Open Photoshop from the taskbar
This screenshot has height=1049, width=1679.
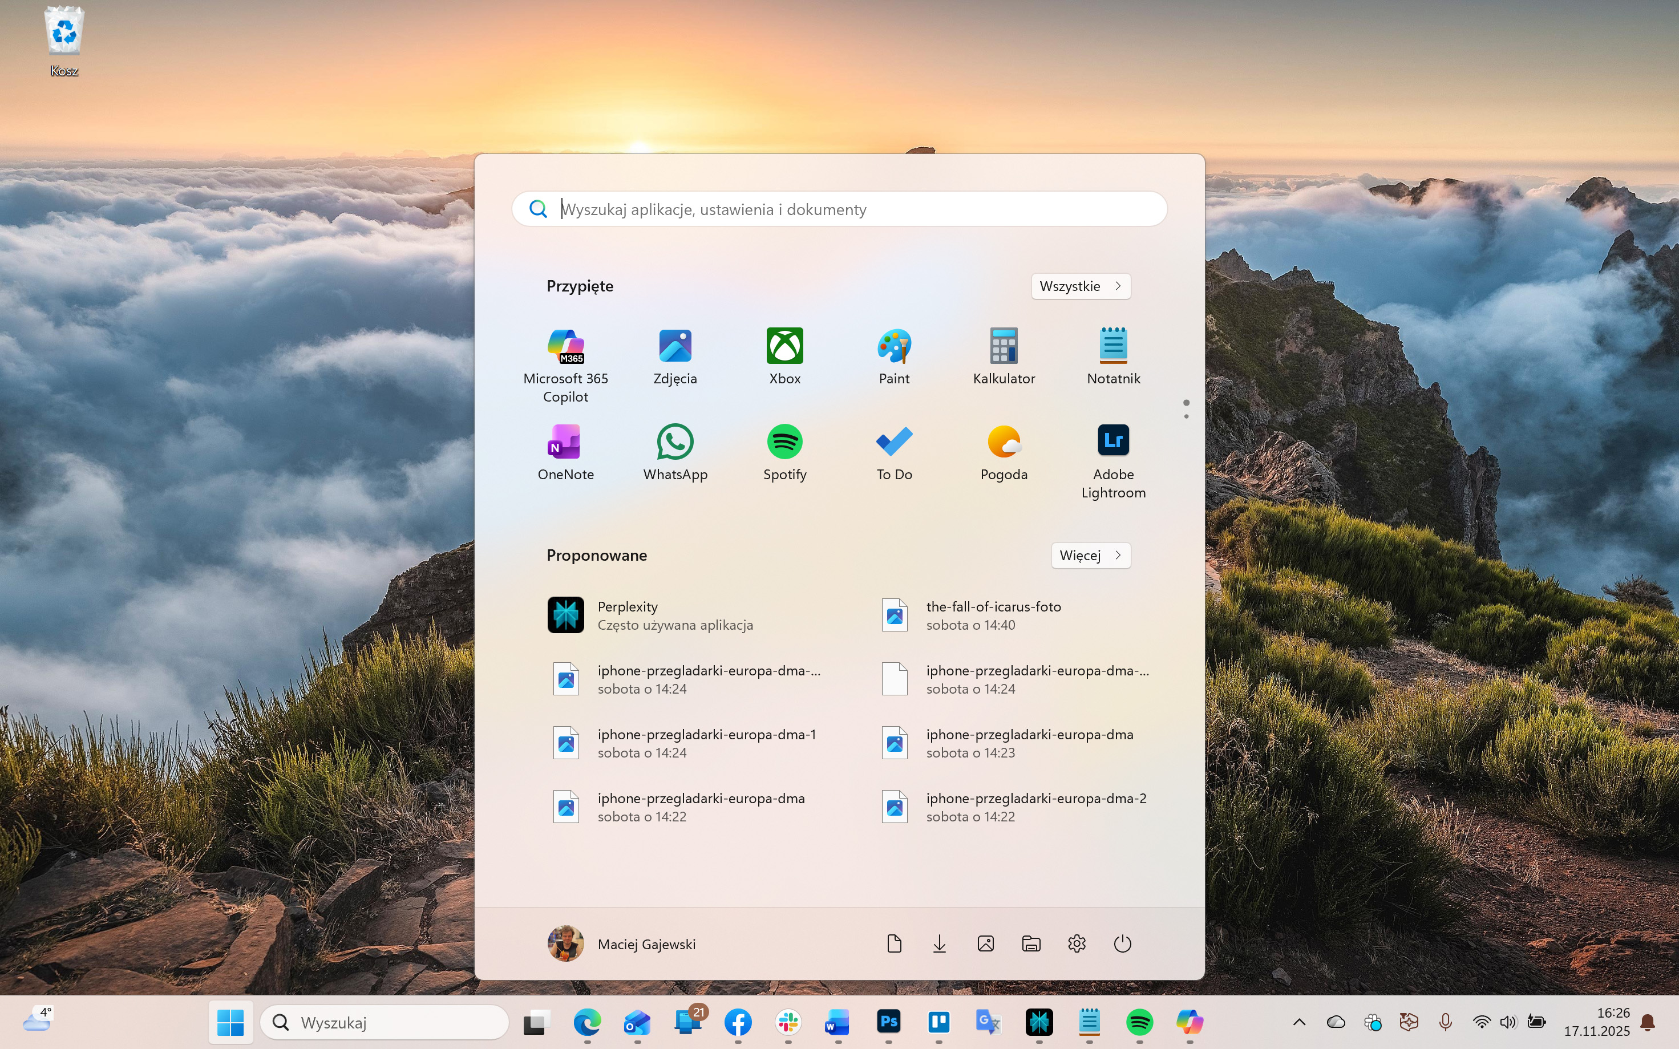[x=888, y=1022]
